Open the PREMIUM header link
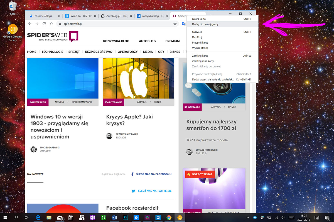The height and width of the screenshot is (222, 334). 173,41
